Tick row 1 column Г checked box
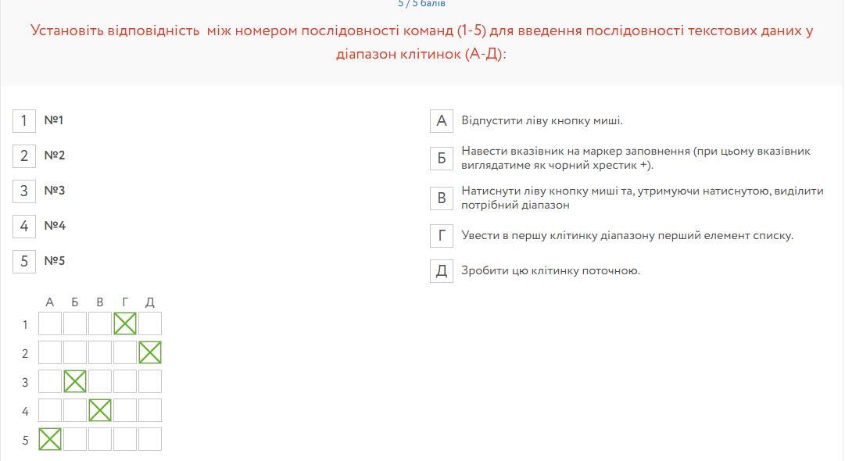 point(125,323)
